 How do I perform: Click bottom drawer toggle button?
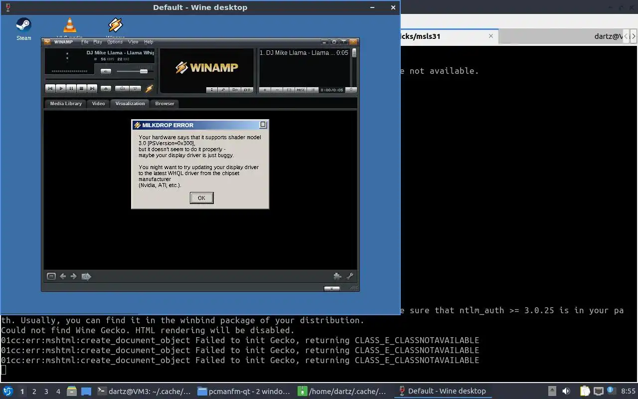[x=331, y=288]
